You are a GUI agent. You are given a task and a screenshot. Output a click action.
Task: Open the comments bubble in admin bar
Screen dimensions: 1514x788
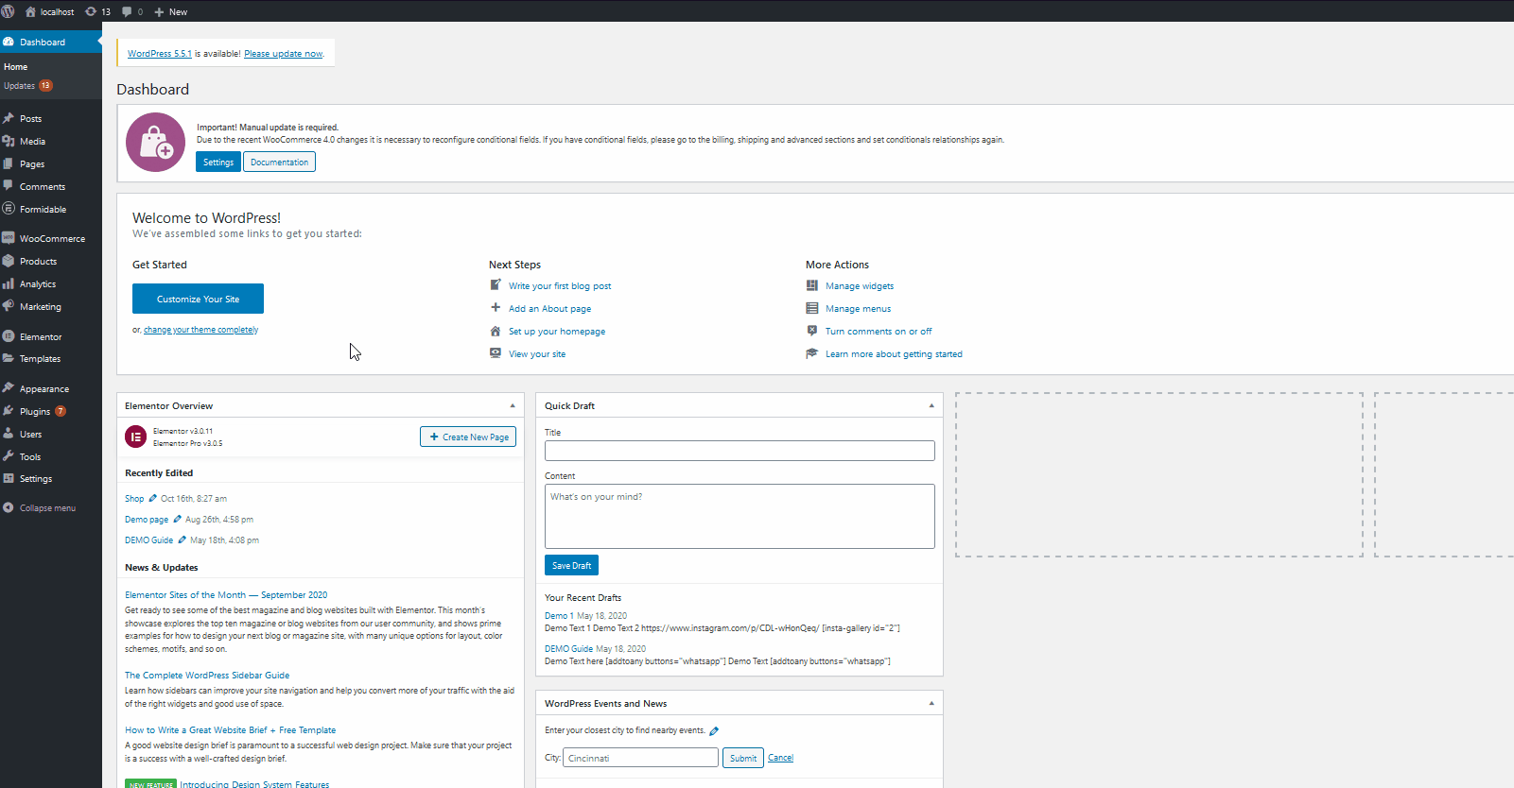127,11
